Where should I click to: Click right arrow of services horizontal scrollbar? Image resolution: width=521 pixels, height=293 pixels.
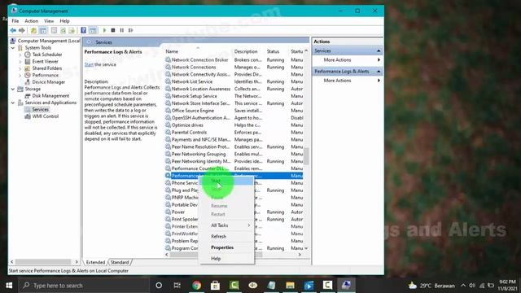tap(300, 255)
